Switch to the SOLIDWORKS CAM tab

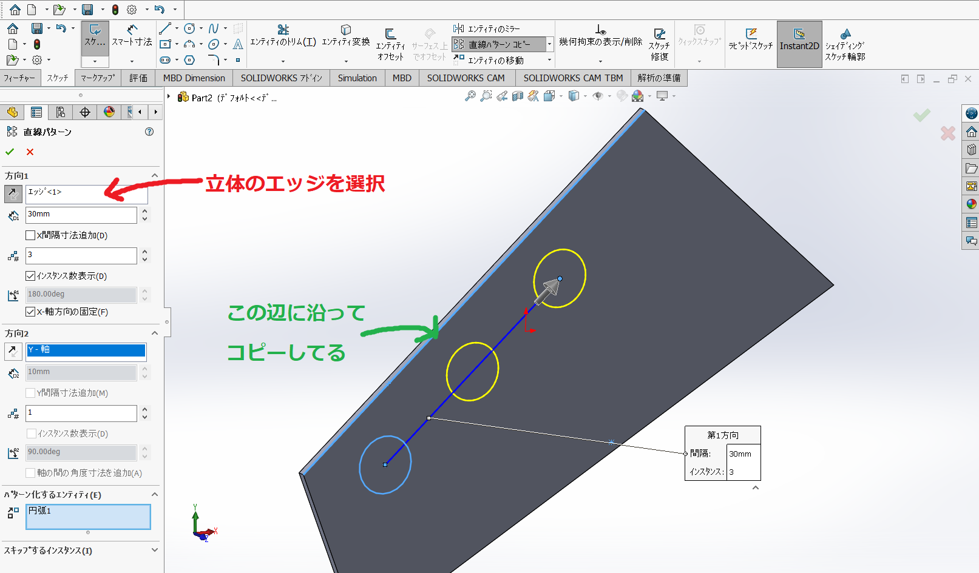pos(466,78)
